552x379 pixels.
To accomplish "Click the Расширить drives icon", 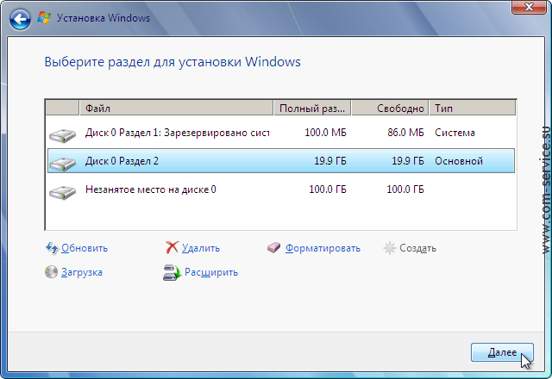I will tap(172, 272).
